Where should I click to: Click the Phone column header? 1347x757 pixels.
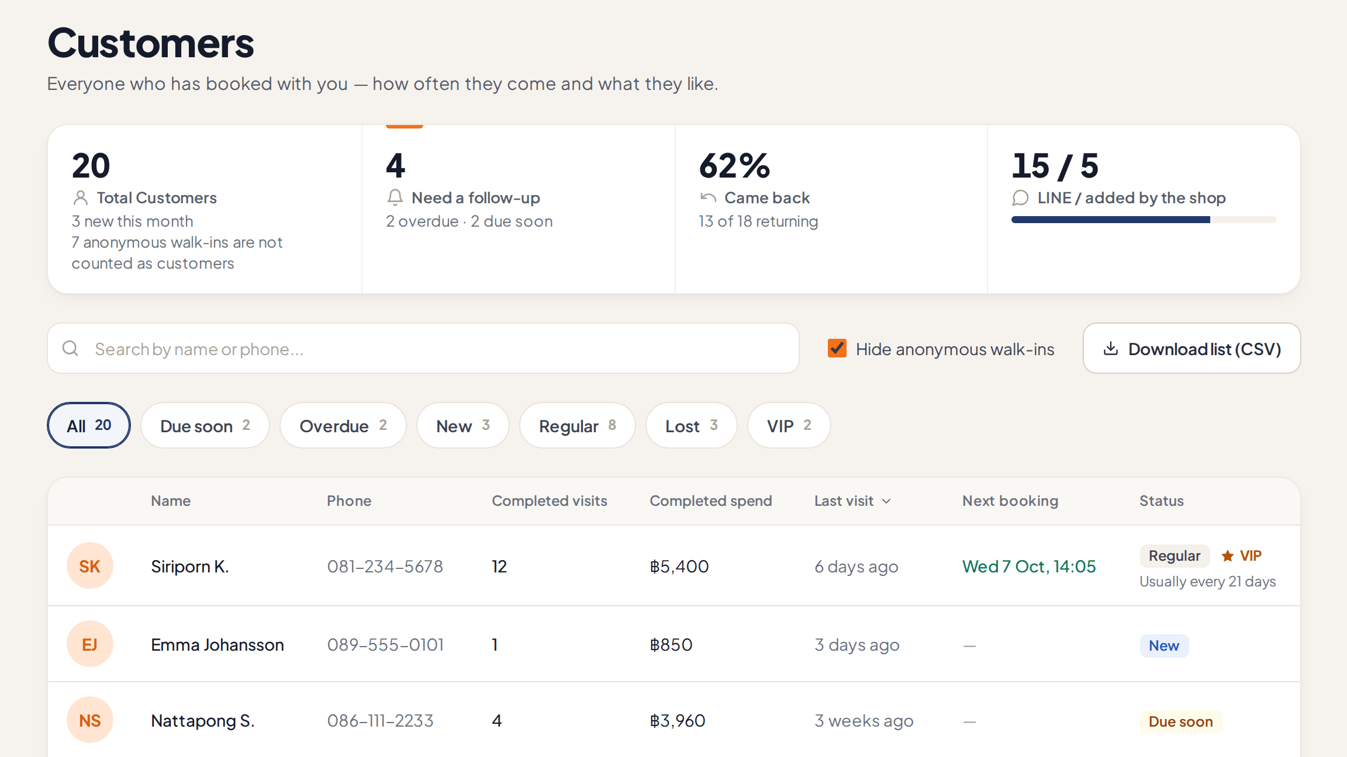pos(349,501)
